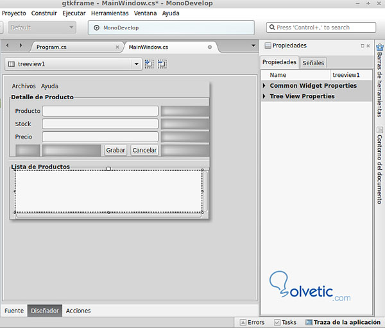Open the treeview1 widget selector combo
Image resolution: width=385 pixels, height=328 pixels.
point(73,64)
